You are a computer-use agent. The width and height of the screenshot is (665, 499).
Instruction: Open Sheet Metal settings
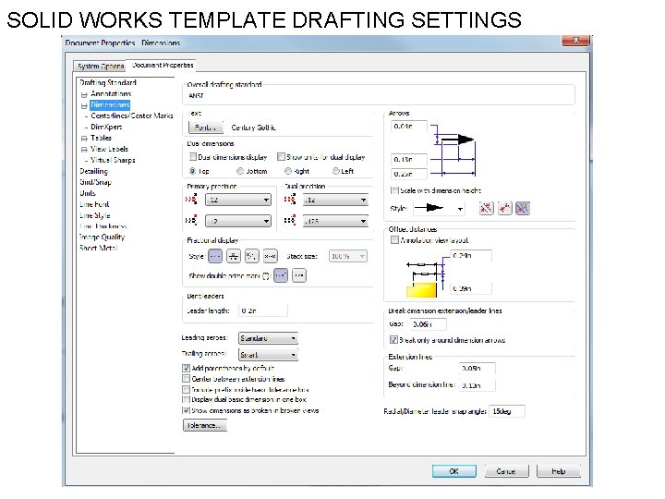(98, 248)
